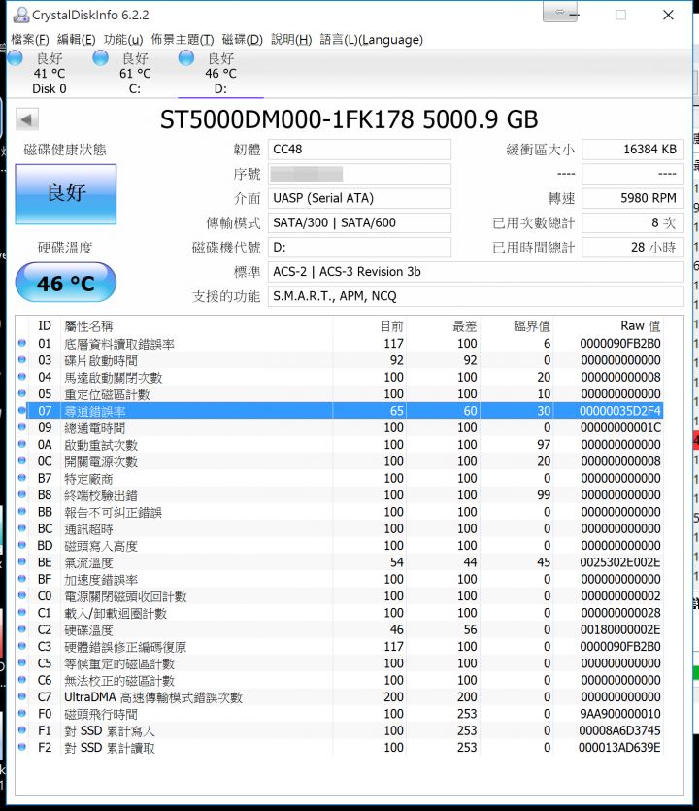Click status dot for attribute BB row
Screen dimensions: 699x811
pyautogui.click(x=21, y=511)
